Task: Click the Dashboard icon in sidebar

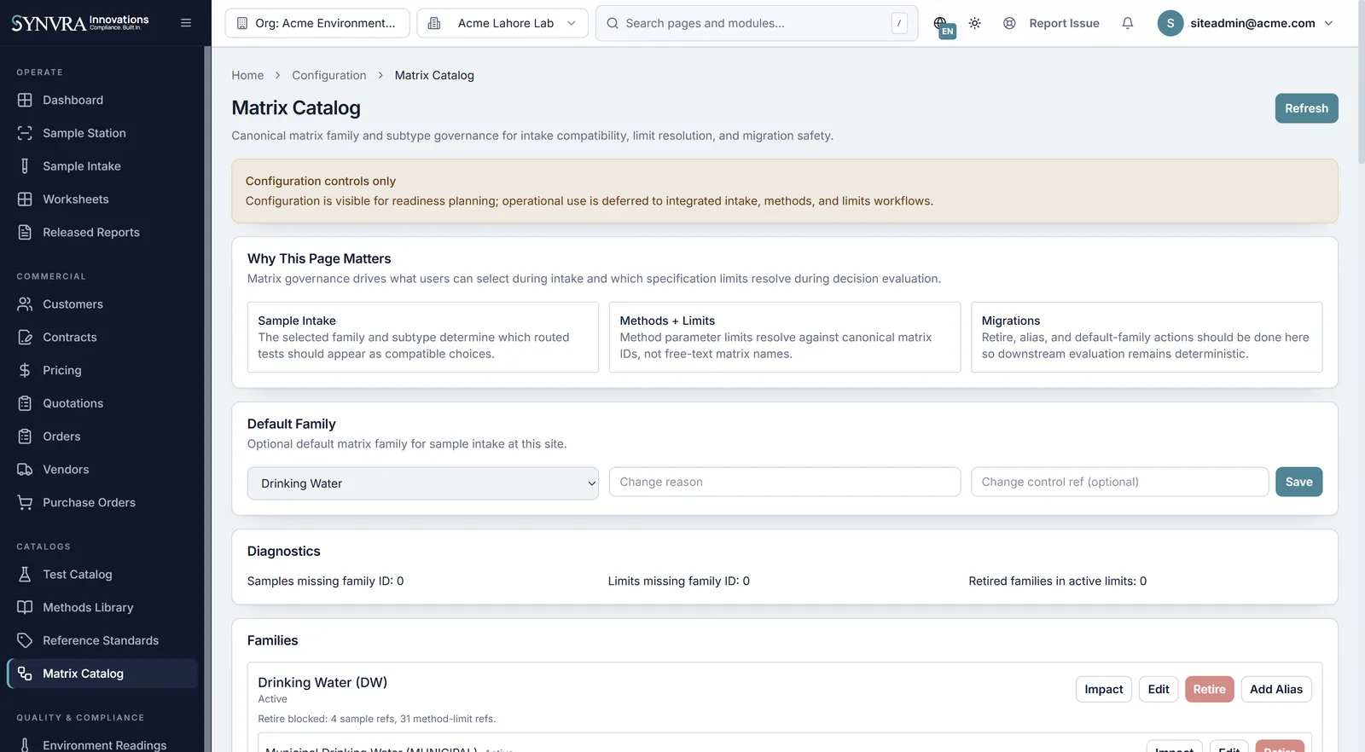Action: click(x=25, y=100)
